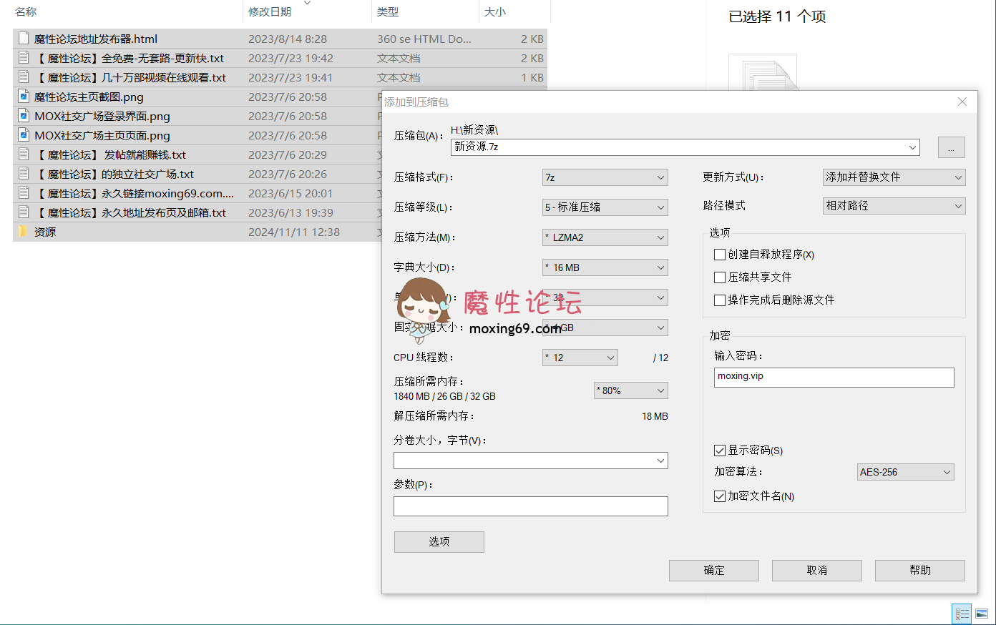Click the MOX社交广场登录界面.png image icon

[x=23, y=116]
